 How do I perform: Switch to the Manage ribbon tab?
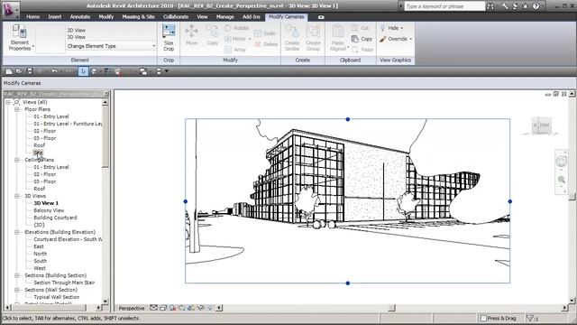(224, 17)
